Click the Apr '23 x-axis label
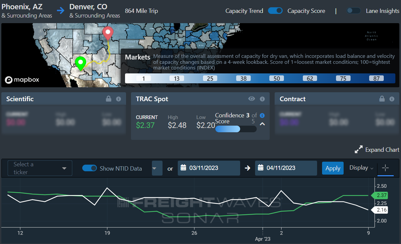The image size is (401, 244). pyautogui.click(x=262, y=239)
